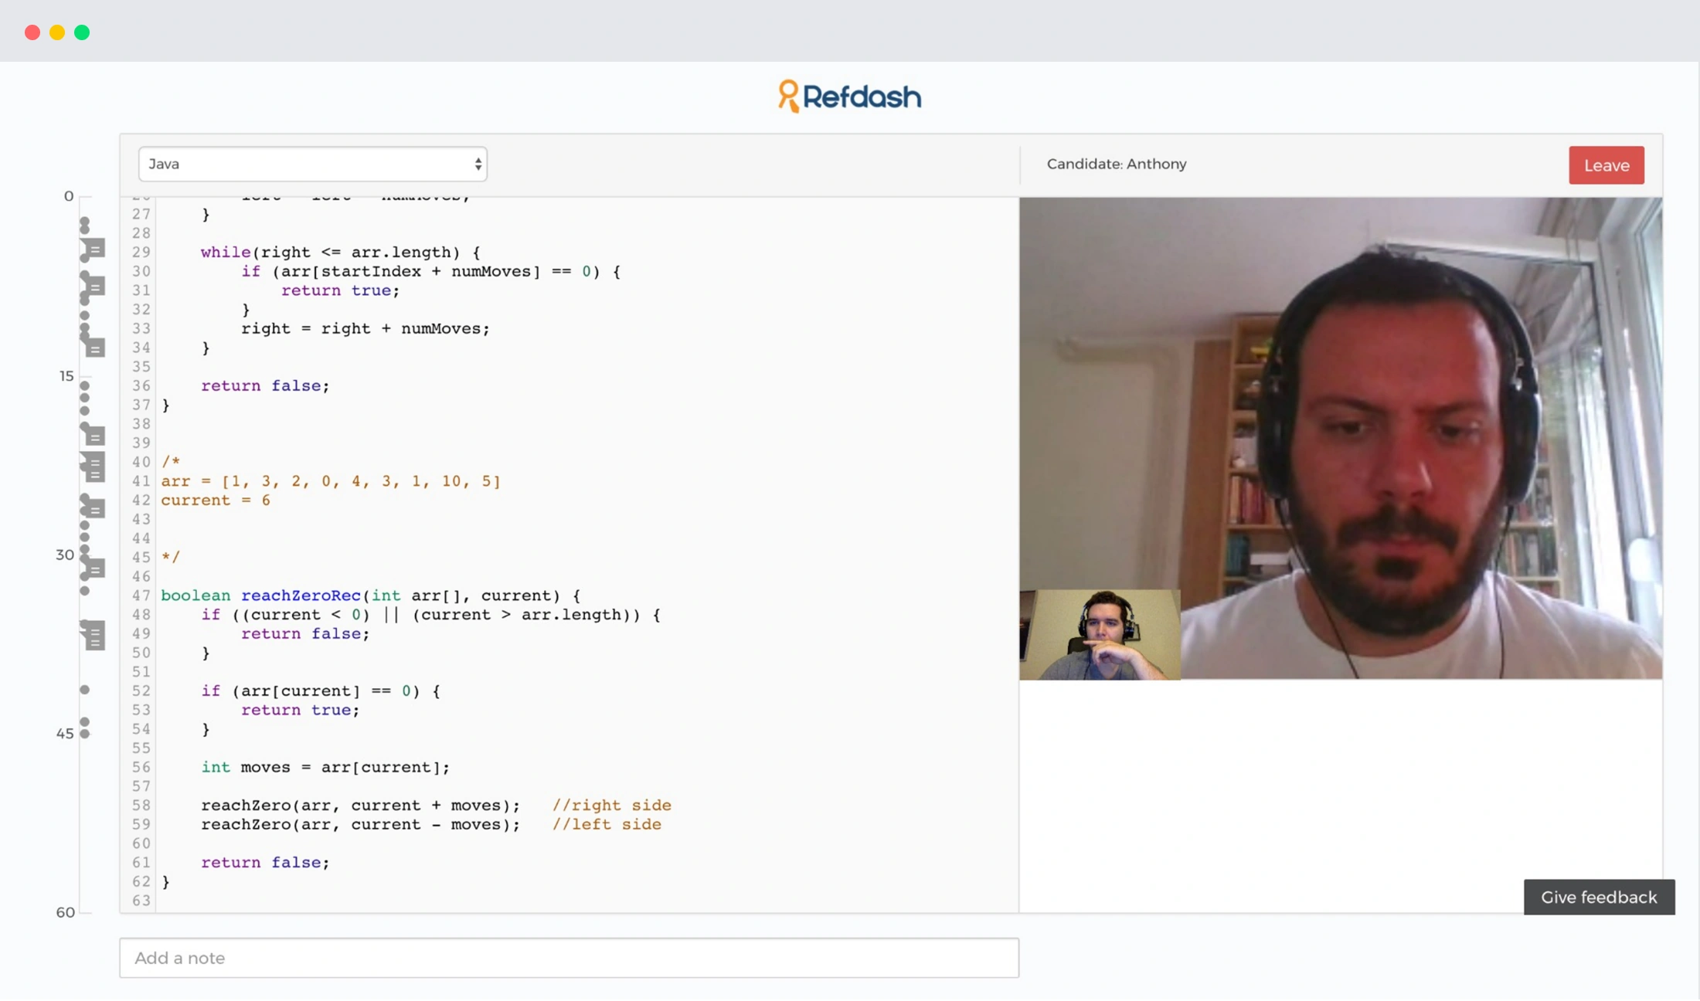This screenshot has height=1001, width=1700.
Task: Jump to the dot beside code line 47
Action: [85, 591]
